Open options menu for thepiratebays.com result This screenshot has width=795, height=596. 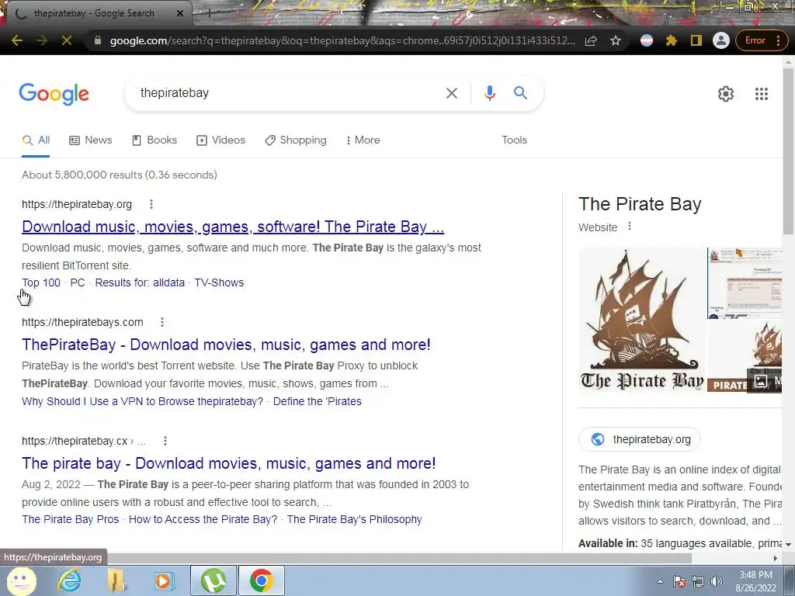(x=161, y=322)
